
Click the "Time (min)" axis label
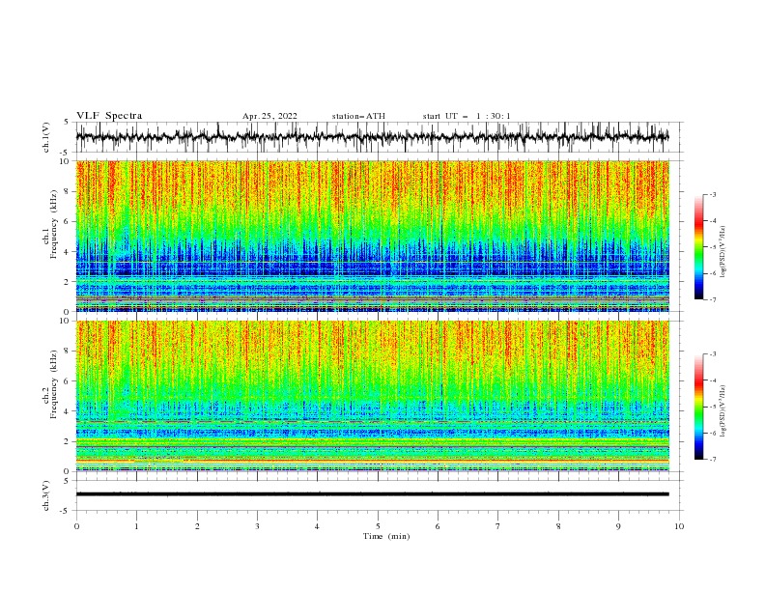click(x=386, y=536)
